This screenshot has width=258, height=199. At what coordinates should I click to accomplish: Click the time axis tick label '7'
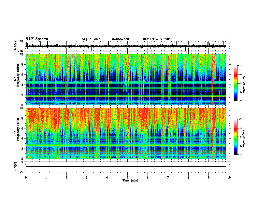click(168, 178)
